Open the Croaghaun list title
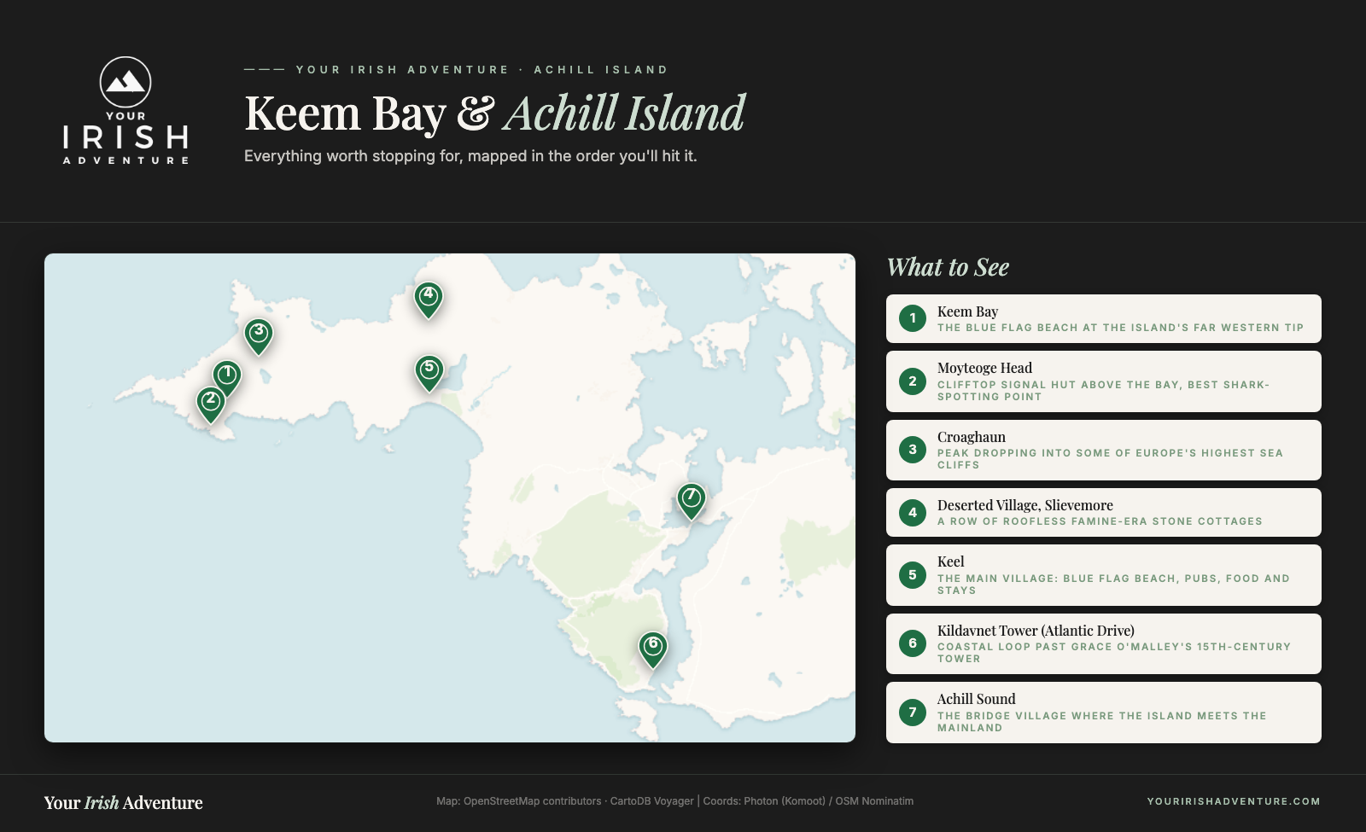Viewport: 1366px width, 832px height. (972, 437)
